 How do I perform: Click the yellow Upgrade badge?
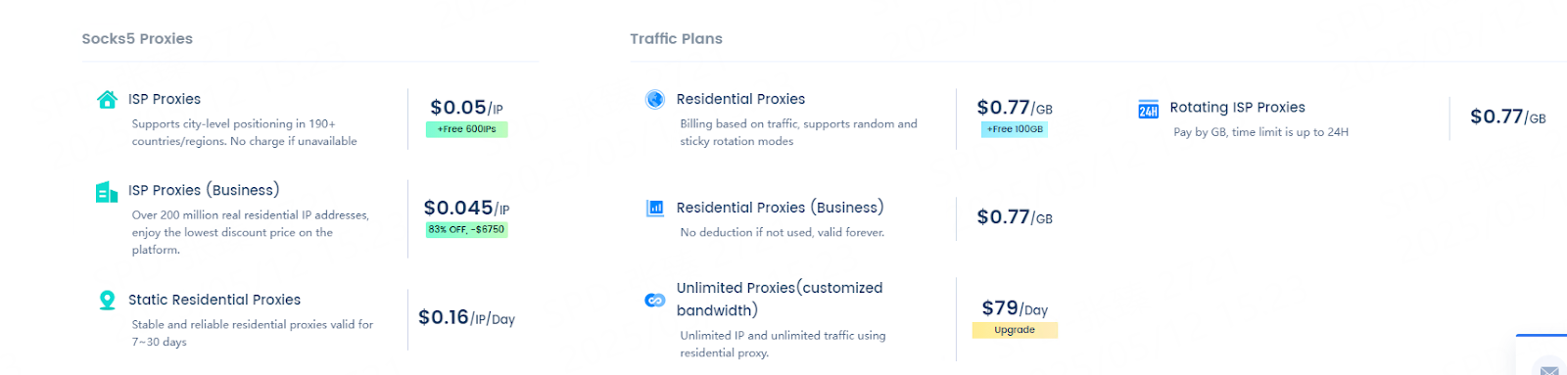1015,330
